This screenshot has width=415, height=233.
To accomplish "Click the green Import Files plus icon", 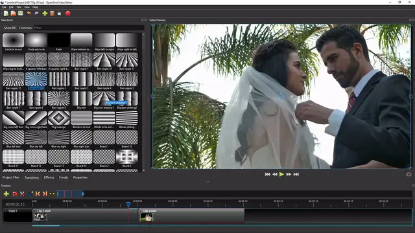I will coord(45,13).
